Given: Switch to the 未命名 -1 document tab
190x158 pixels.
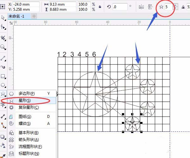Looking at the screenshot, I should click(x=19, y=16).
